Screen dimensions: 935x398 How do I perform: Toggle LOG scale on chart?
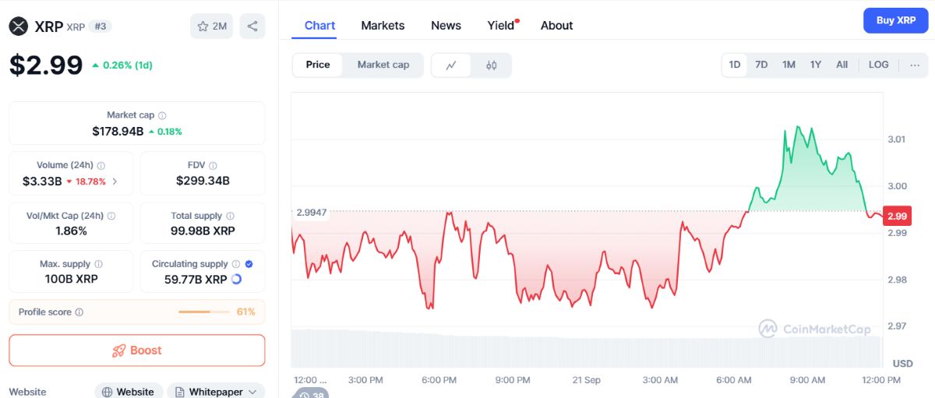(x=879, y=65)
